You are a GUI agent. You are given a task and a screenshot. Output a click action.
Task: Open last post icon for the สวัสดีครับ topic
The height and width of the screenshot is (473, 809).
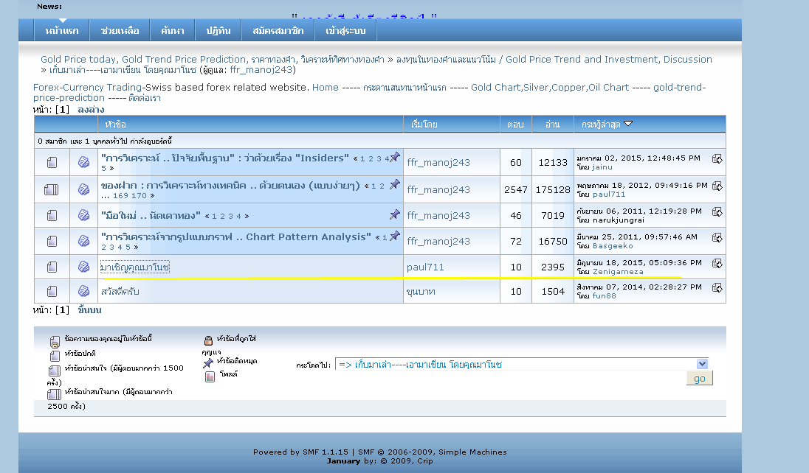click(717, 287)
